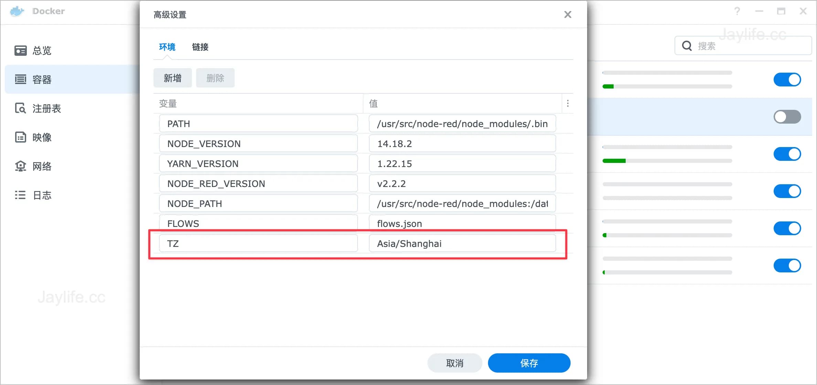Open the column options kebab menu
Screen dimensions: 817x385
[x=567, y=103]
